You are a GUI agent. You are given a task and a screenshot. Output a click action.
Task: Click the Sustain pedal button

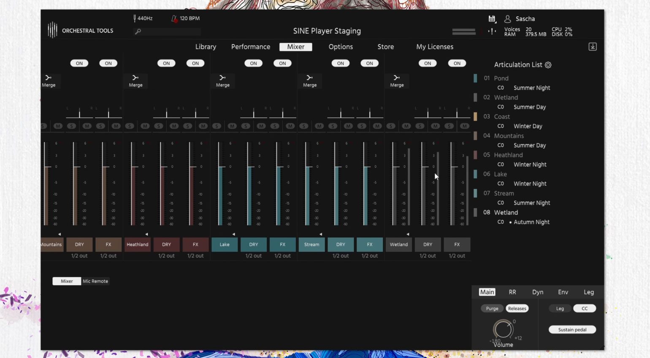pos(572,330)
